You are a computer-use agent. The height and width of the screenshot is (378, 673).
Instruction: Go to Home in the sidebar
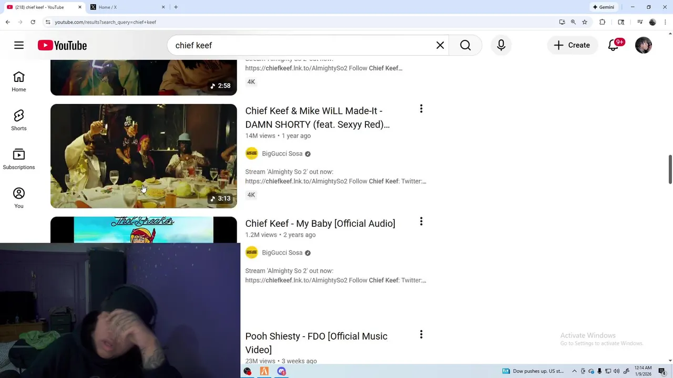click(19, 82)
